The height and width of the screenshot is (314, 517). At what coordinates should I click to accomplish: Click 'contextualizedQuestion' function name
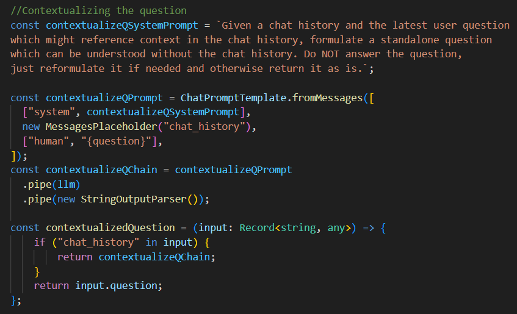[110, 227]
